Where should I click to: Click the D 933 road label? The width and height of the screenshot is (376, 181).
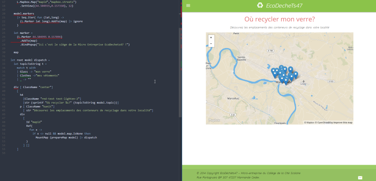coord(331,81)
